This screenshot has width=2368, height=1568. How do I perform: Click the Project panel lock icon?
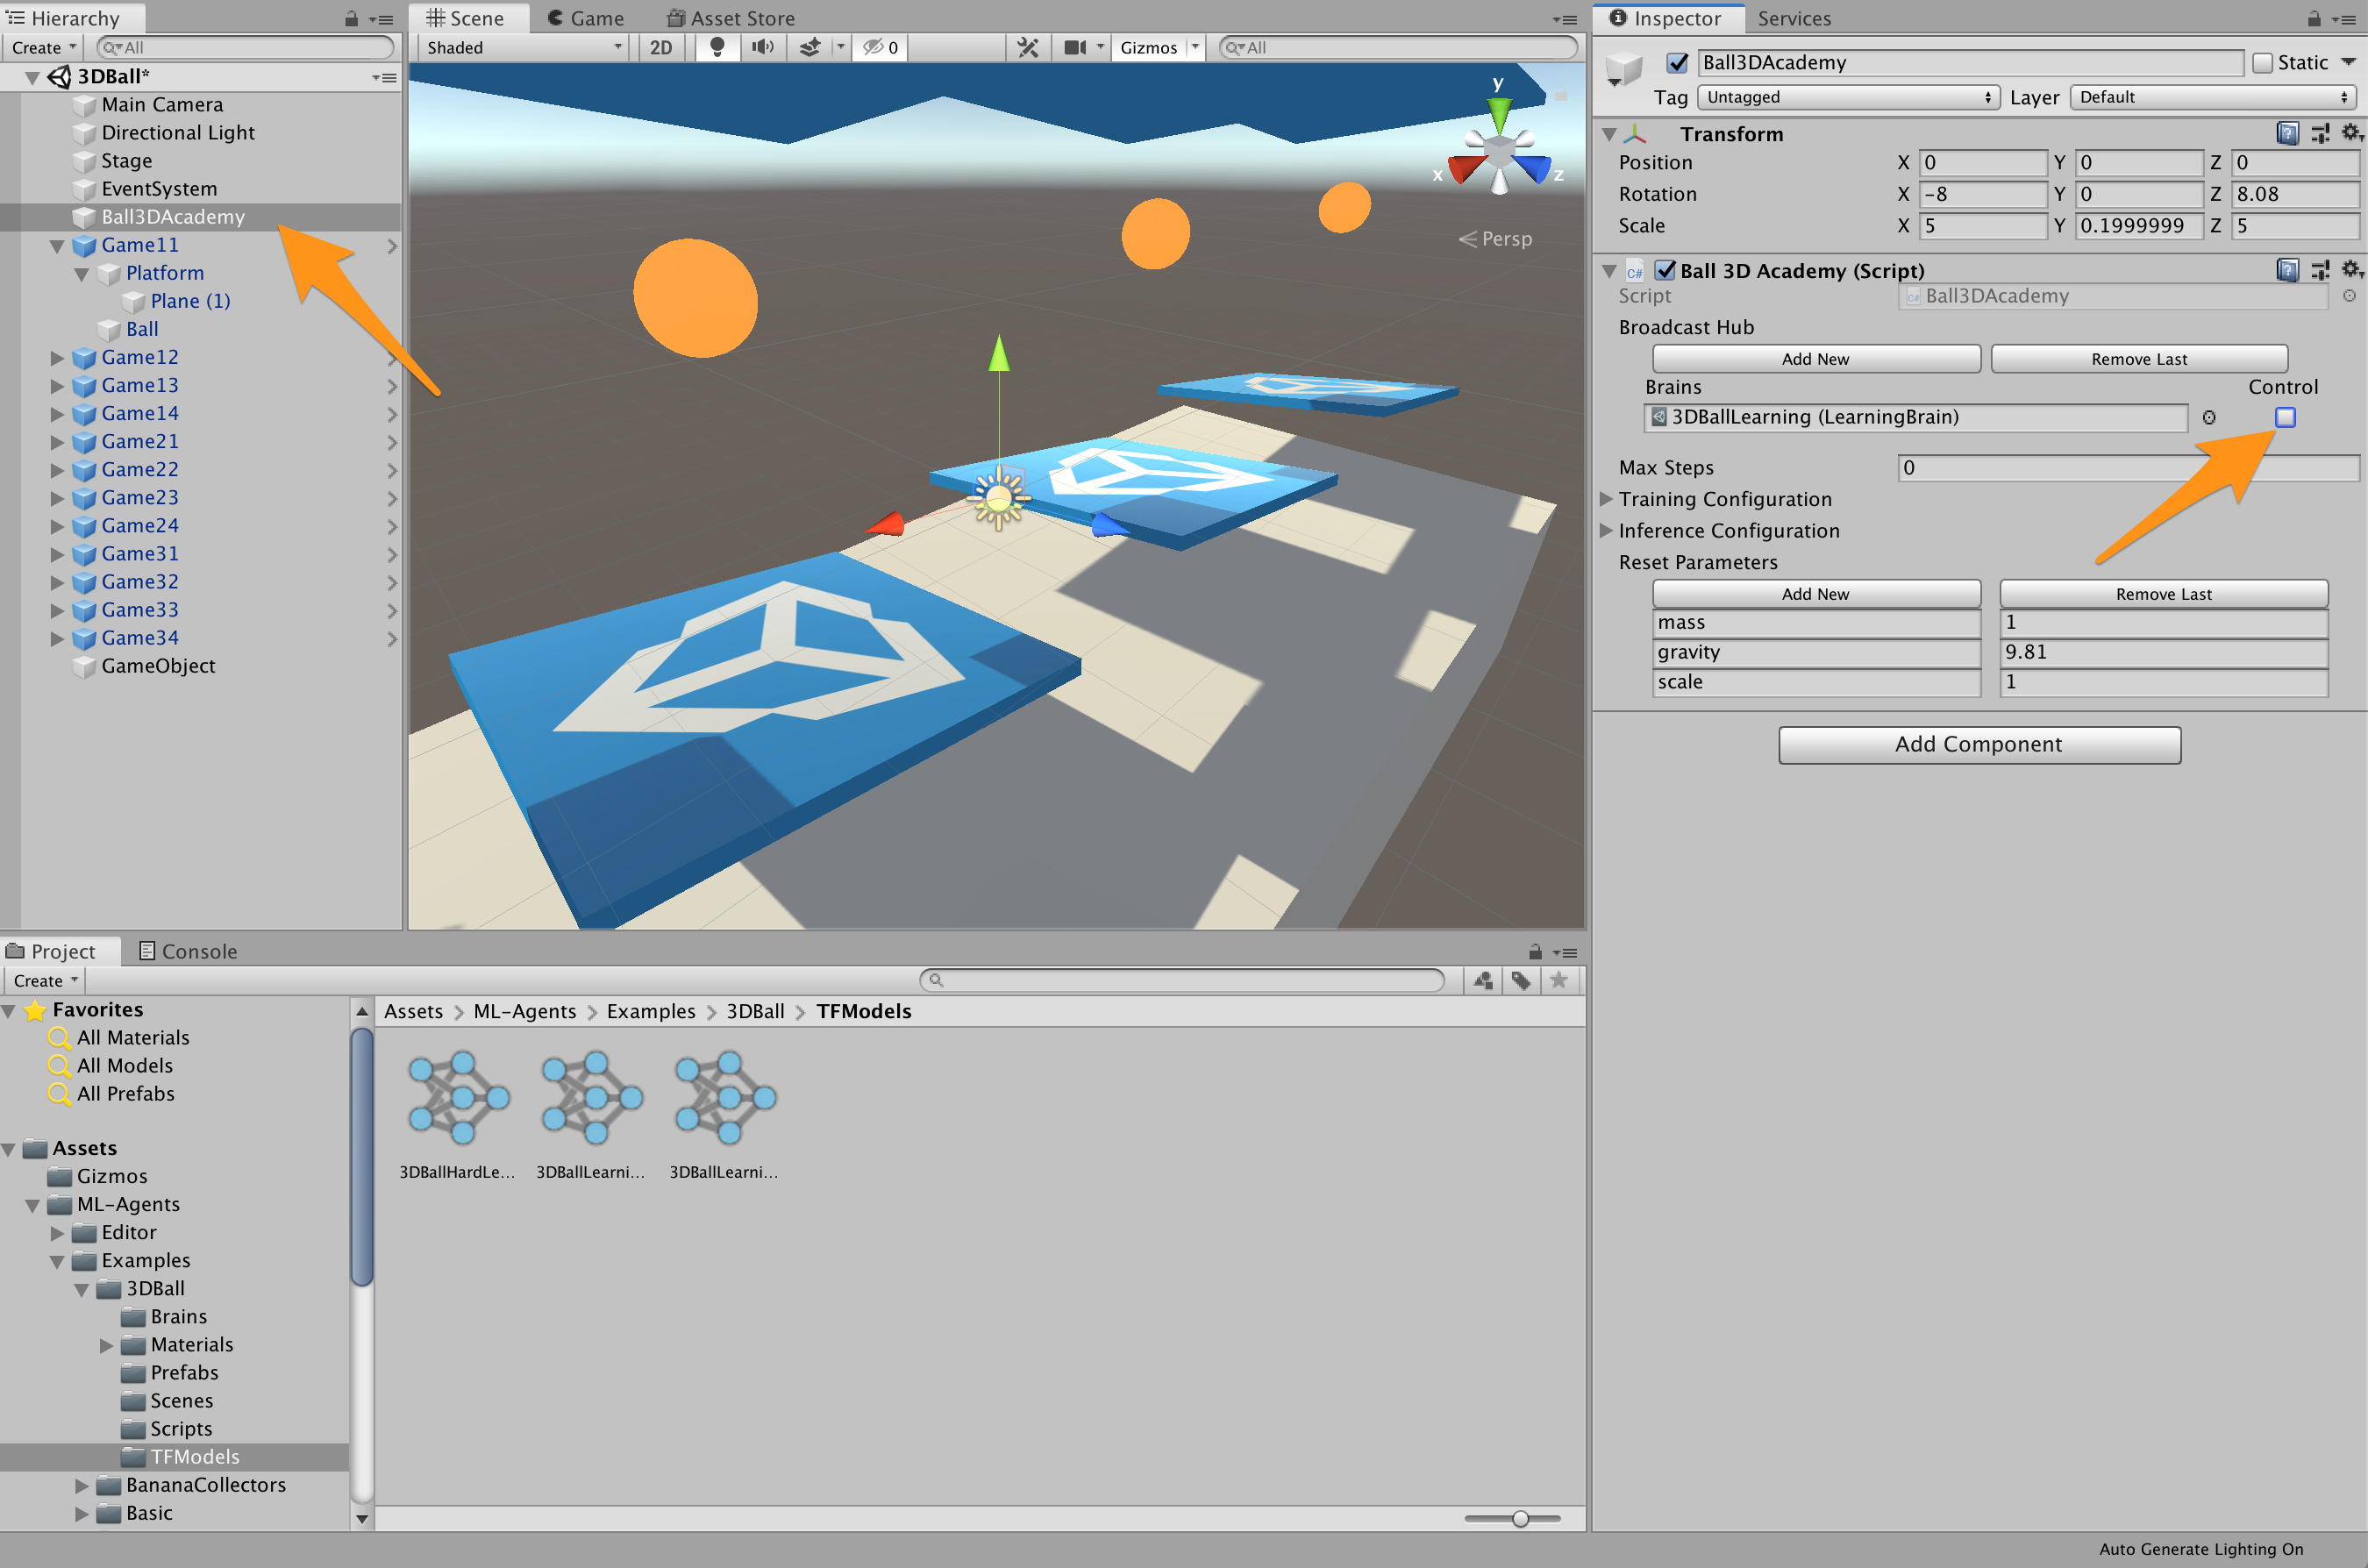[x=1535, y=952]
